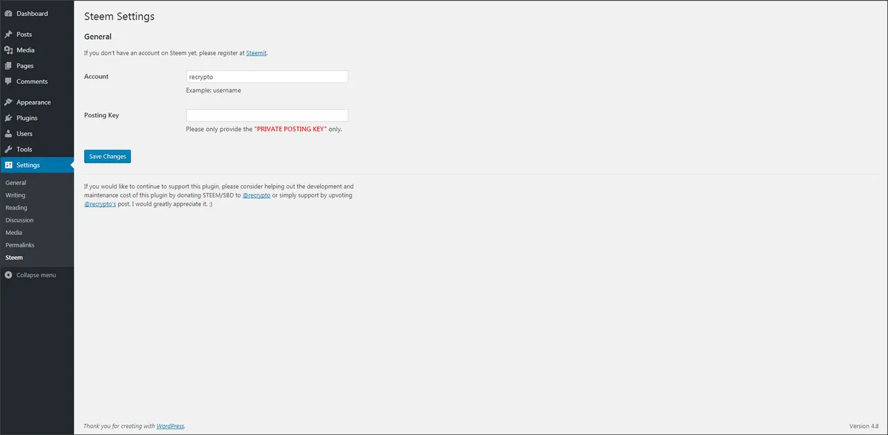The width and height of the screenshot is (888, 435).
Task: Click the Posts pushpin icon
Action: coord(8,35)
